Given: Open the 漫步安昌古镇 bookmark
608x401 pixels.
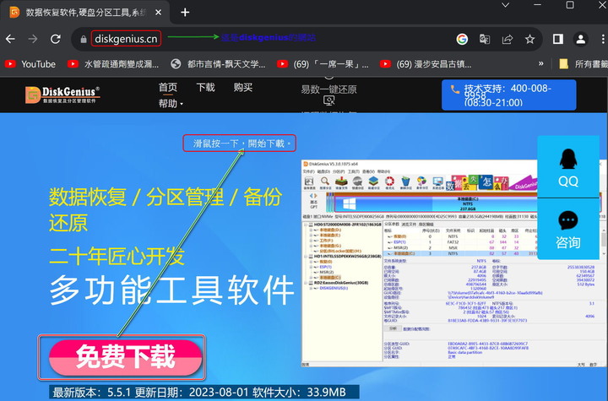Looking at the screenshot, I should click(x=426, y=64).
